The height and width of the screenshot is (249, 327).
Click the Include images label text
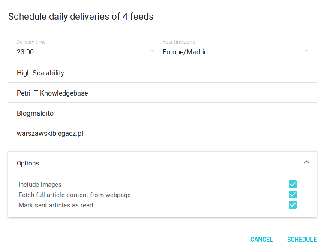40,185
